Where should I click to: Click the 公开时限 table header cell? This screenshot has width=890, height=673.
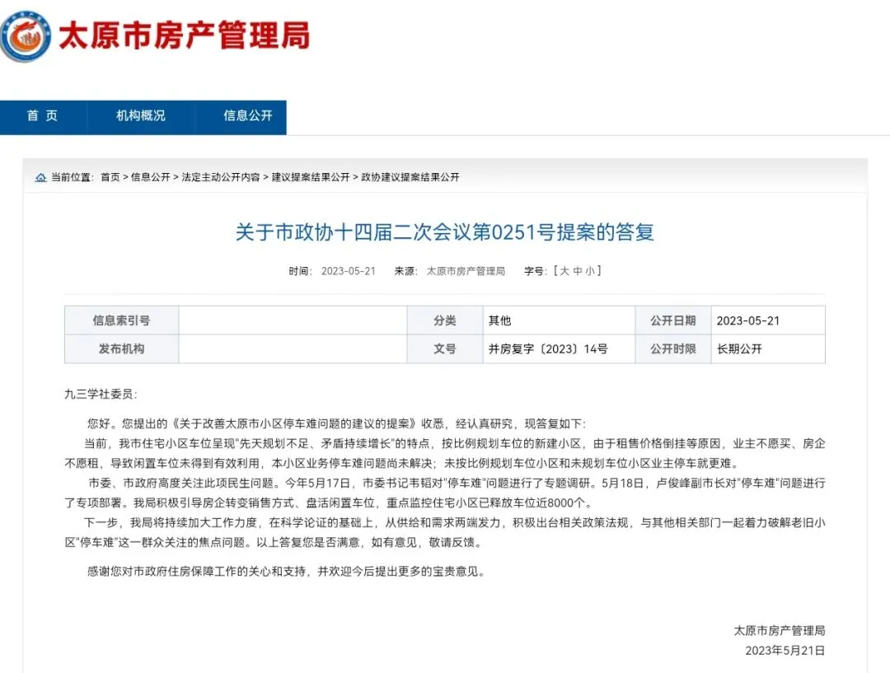[673, 349]
